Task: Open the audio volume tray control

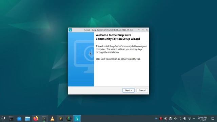Action: [x=175, y=119]
